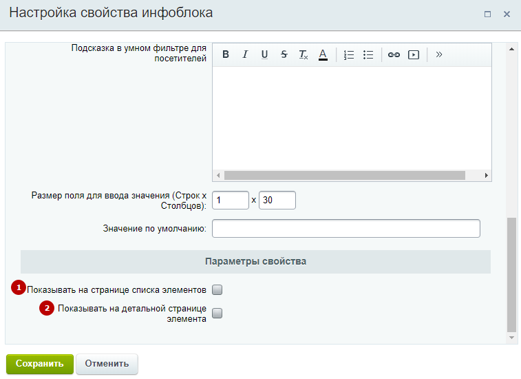The height and width of the screenshot is (379, 521).
Task: Click the rows count input field
Action: pyautogui.click(x=230, y=200)
